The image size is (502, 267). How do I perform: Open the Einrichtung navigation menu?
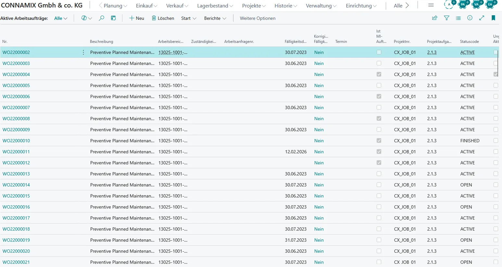361,6
